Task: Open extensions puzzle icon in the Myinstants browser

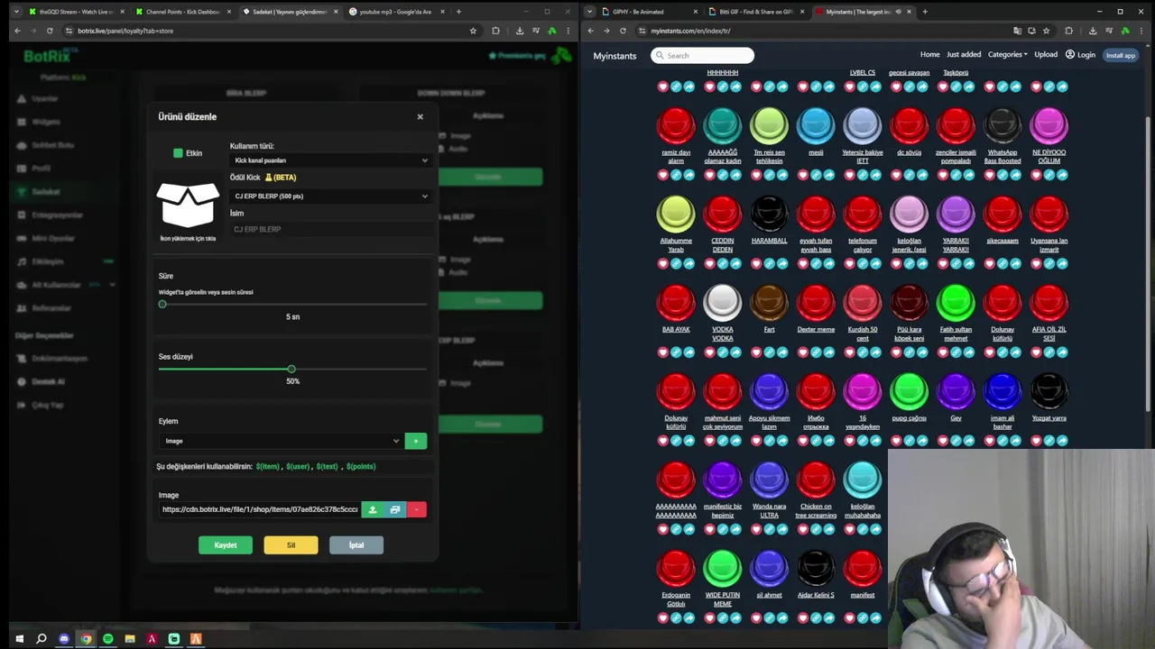Action: (1069, 31)
